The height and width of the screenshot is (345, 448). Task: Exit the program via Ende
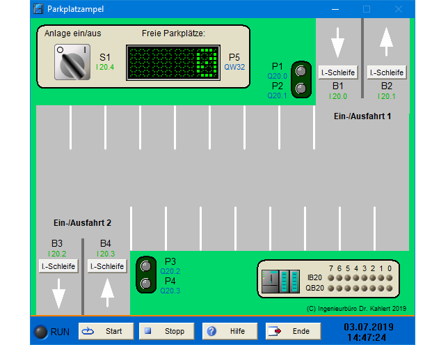[292, 331]
